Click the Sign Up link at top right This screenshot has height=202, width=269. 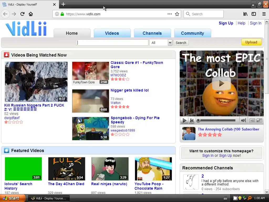226,23
